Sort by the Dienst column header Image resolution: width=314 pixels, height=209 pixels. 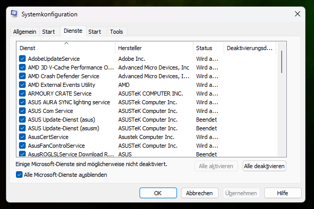coord(66,48)
